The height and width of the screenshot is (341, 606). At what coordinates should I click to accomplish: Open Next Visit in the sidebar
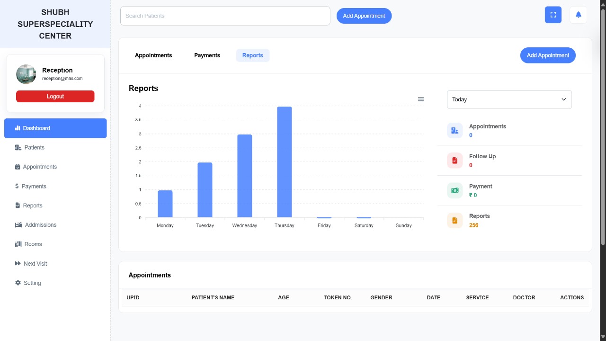[55, 264]
